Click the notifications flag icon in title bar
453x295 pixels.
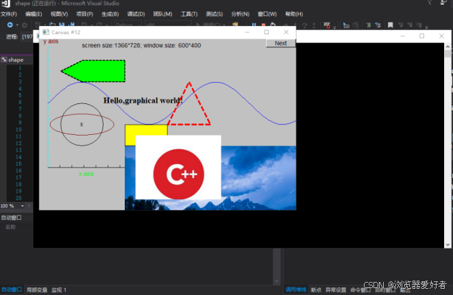point(430,3)
